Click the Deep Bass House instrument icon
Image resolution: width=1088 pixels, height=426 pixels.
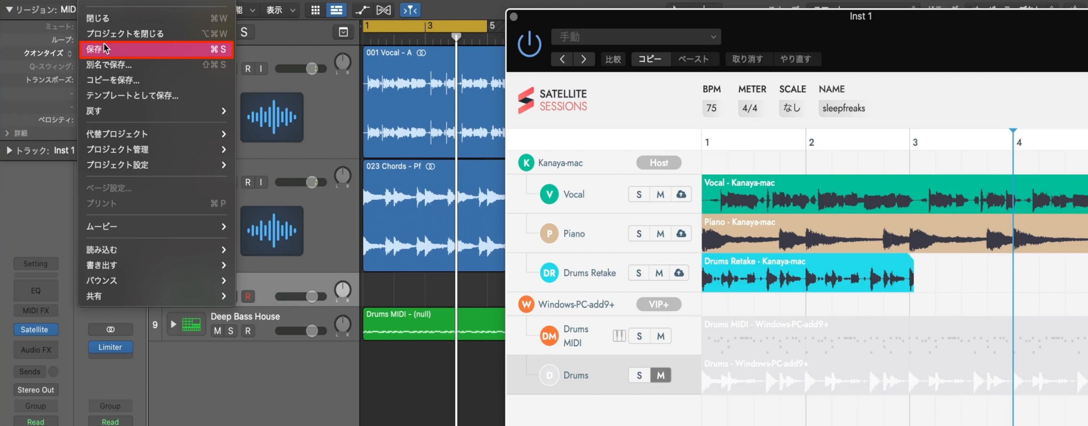coord(191,324)
